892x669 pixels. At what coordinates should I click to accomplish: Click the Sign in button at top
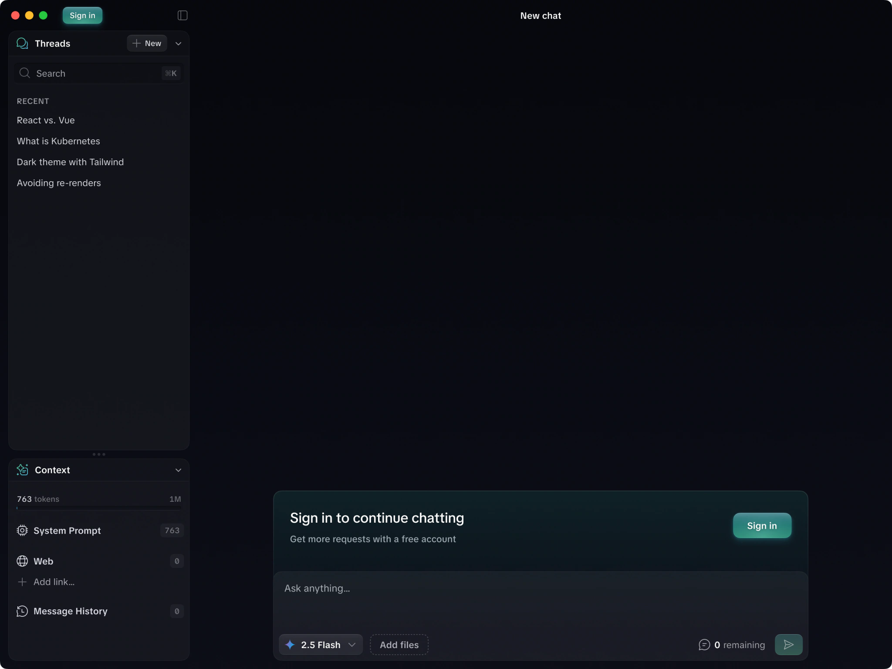(82, 15)
